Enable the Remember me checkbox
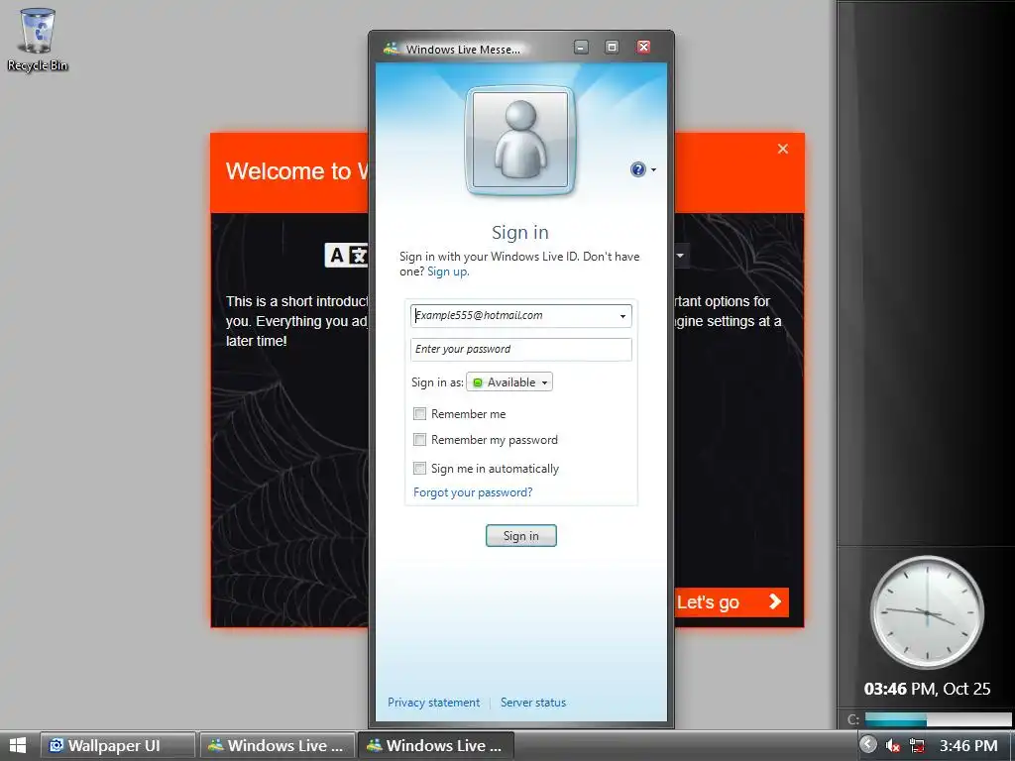The height and width of the screenshot is (761, 1015). point(420,413)
